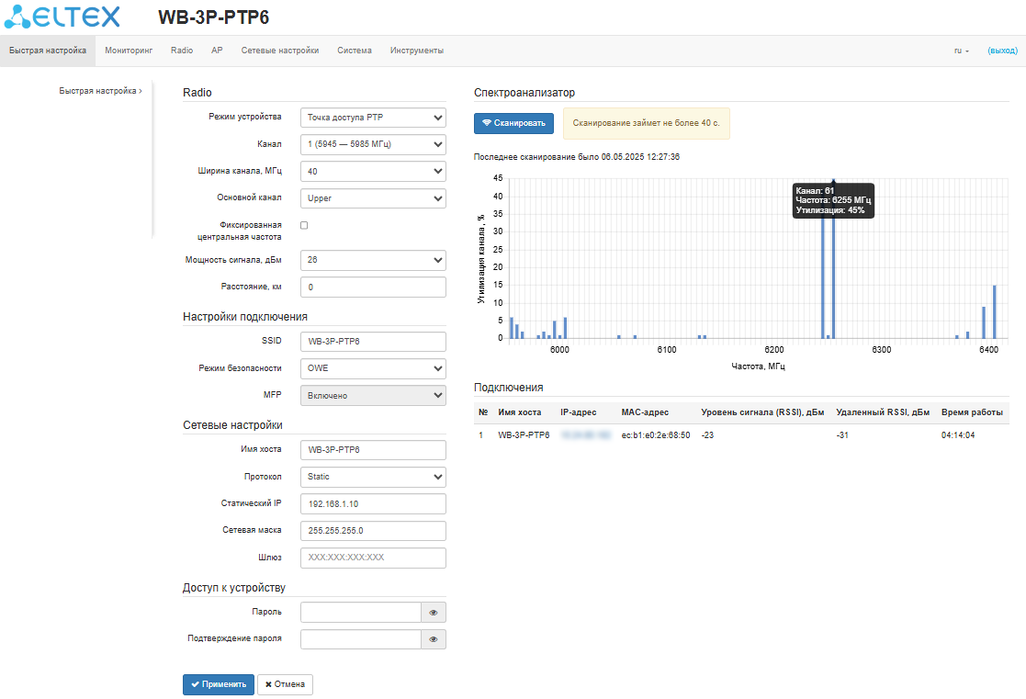The width and height of the screenshot is (1026, 699).
Task: Select the primary channel Upper dropdown
Action: click(372, 197)
